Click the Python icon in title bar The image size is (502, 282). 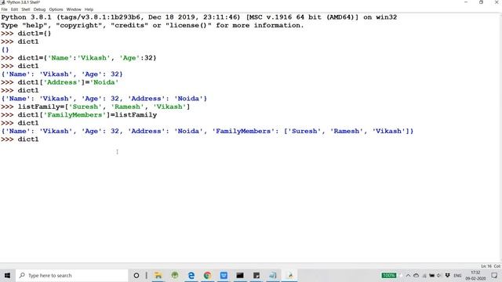point(2,2)
